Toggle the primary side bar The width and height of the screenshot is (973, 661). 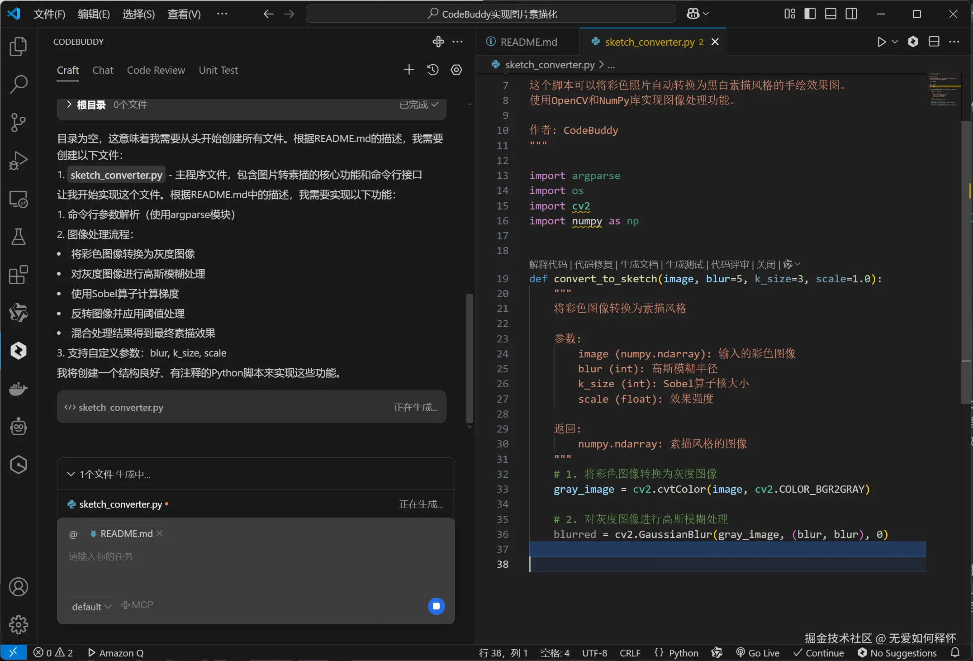tap(810, 14)
